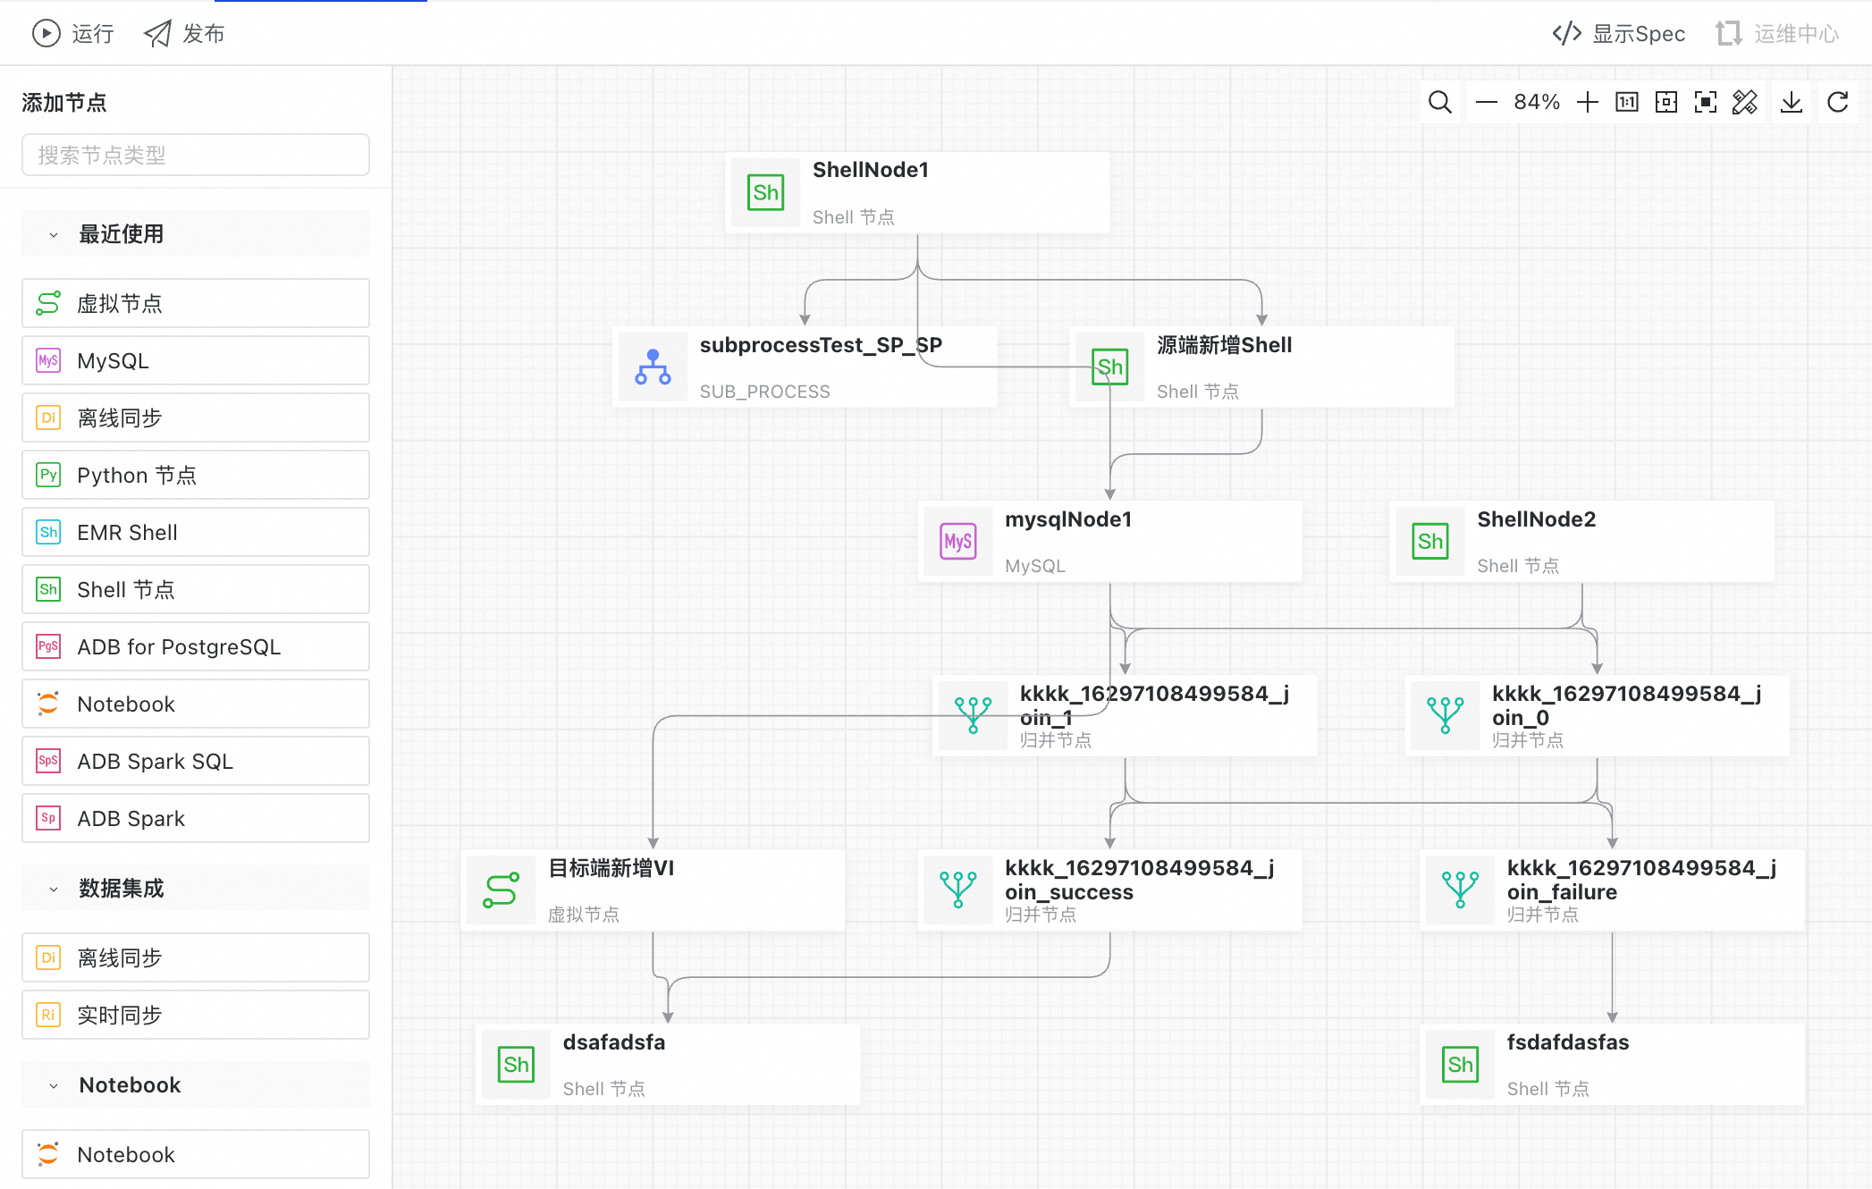Click the pencil and ruler format icon
This screenshot has height=1189, width=1872.
point(1744,102)
